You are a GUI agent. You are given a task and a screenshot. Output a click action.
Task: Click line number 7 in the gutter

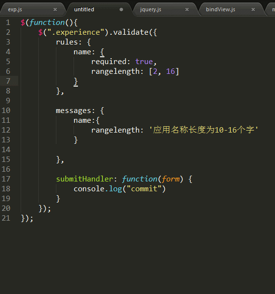click(8, 81)
